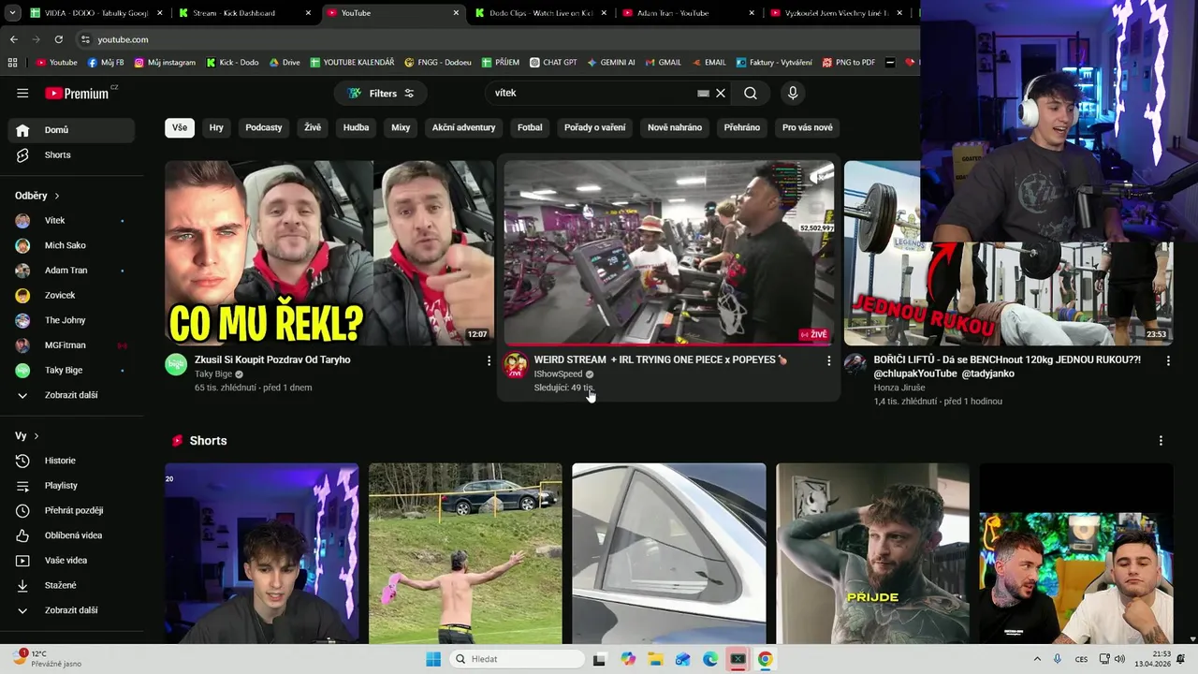Select the Fotbal filter chip
Image resolution: width=1198 pixels, height=674 pixels.
[x=530, y=127]
